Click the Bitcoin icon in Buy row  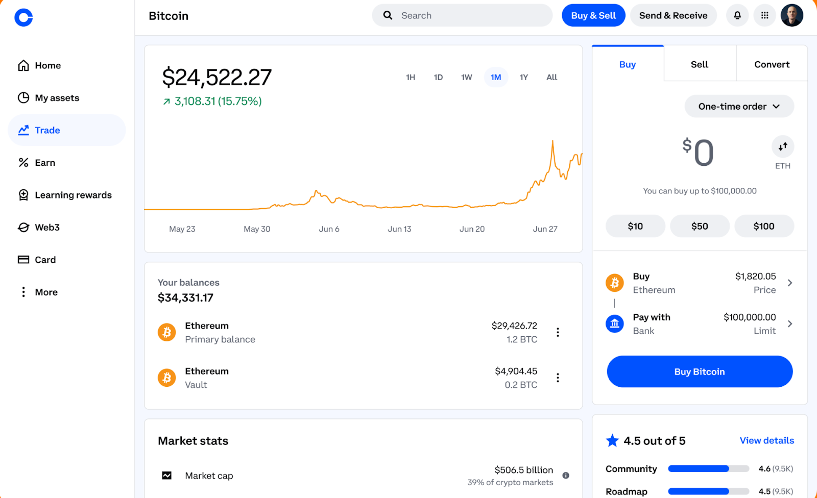point(615,283)
